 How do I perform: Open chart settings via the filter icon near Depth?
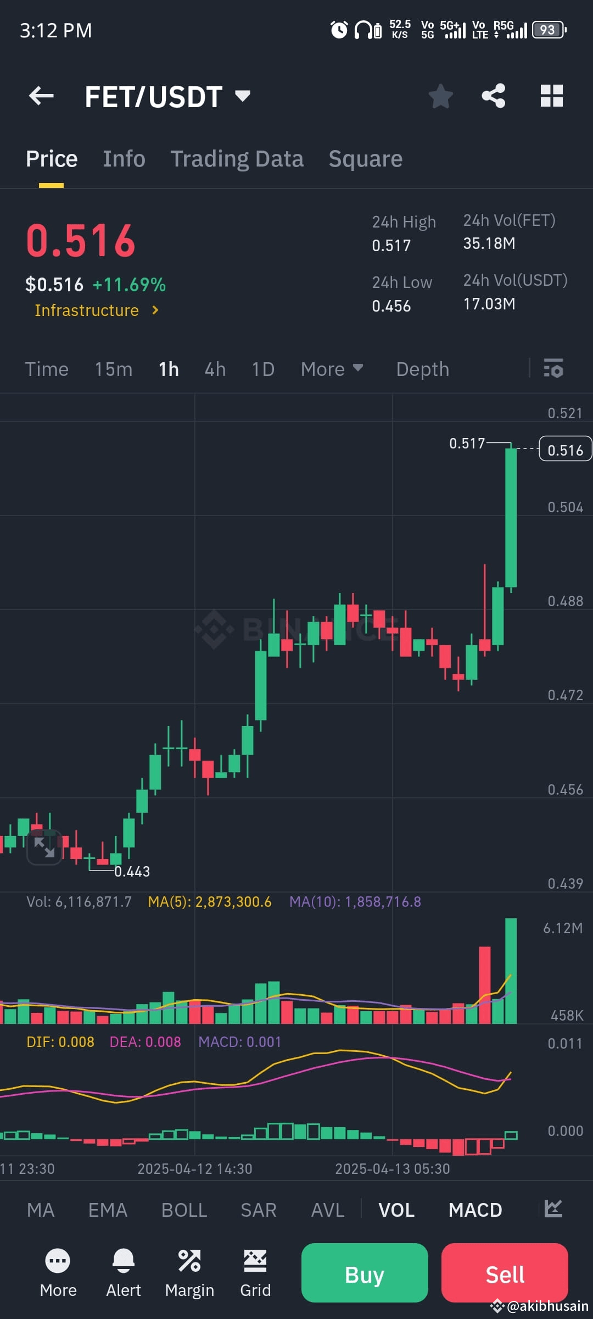click(x=555, y=369)
